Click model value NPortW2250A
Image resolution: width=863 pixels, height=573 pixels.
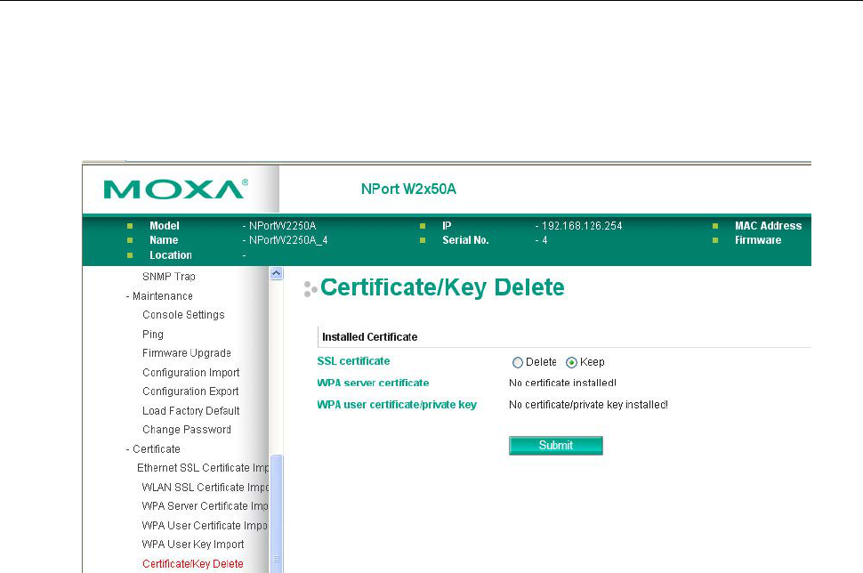coord(282,226)
